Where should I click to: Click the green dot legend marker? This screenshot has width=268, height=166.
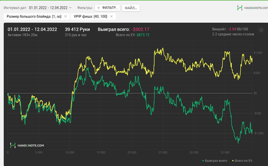[203, 160]
